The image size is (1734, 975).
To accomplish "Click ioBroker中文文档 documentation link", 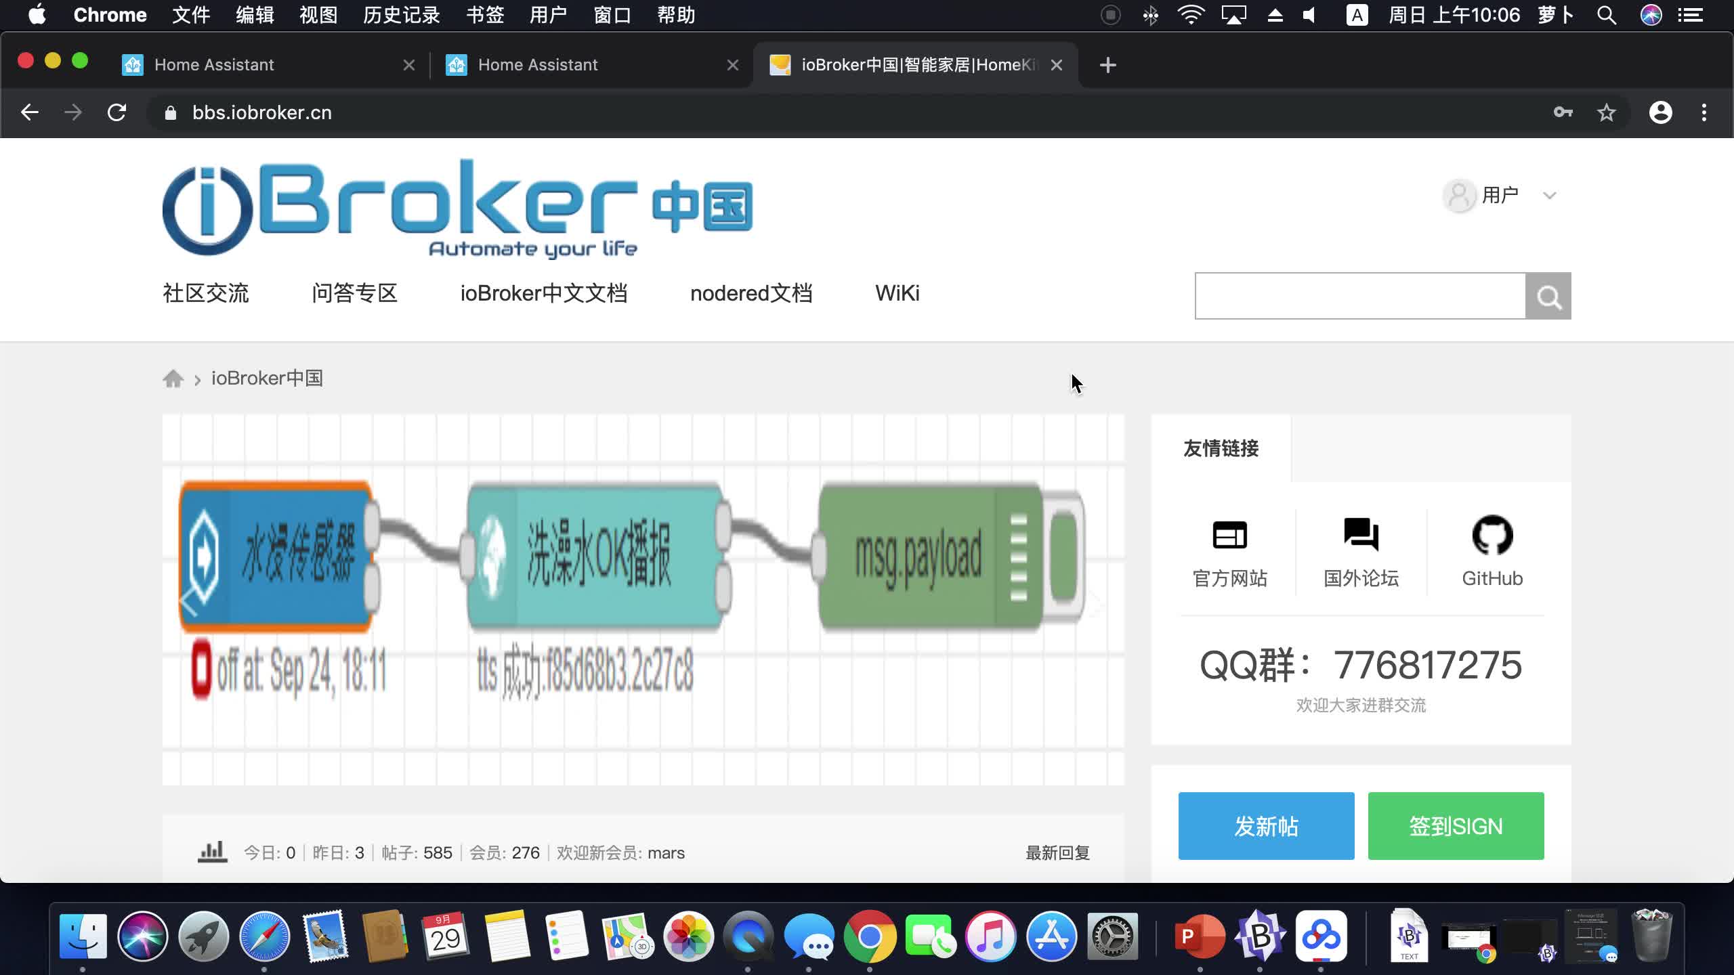I will [545, 293].
